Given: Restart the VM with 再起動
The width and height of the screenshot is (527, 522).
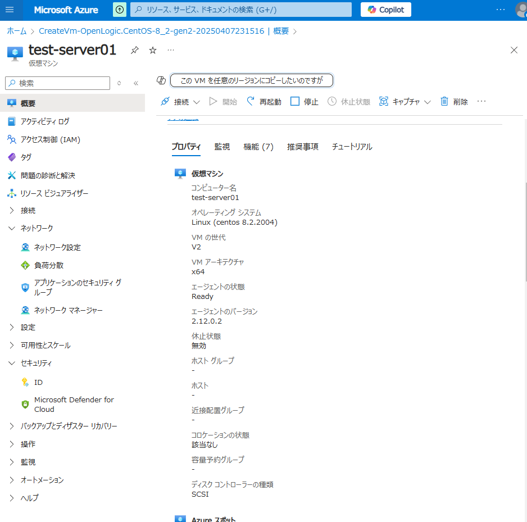Looking at the screenshot, I should [264, 102].
